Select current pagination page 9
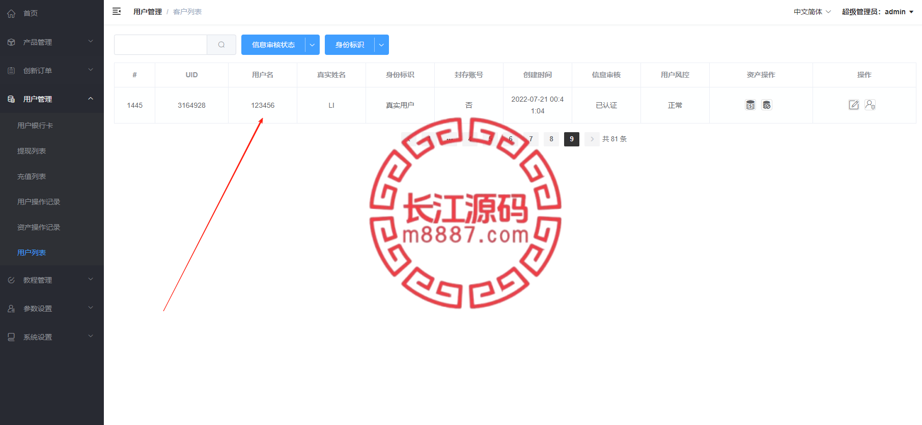 coord(572,139)
